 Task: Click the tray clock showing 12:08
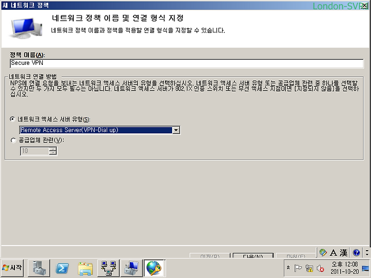click(345, 268)
